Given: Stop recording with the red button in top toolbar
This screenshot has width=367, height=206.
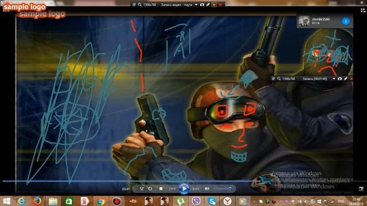Looking at the screenshot, I should 220,5.
